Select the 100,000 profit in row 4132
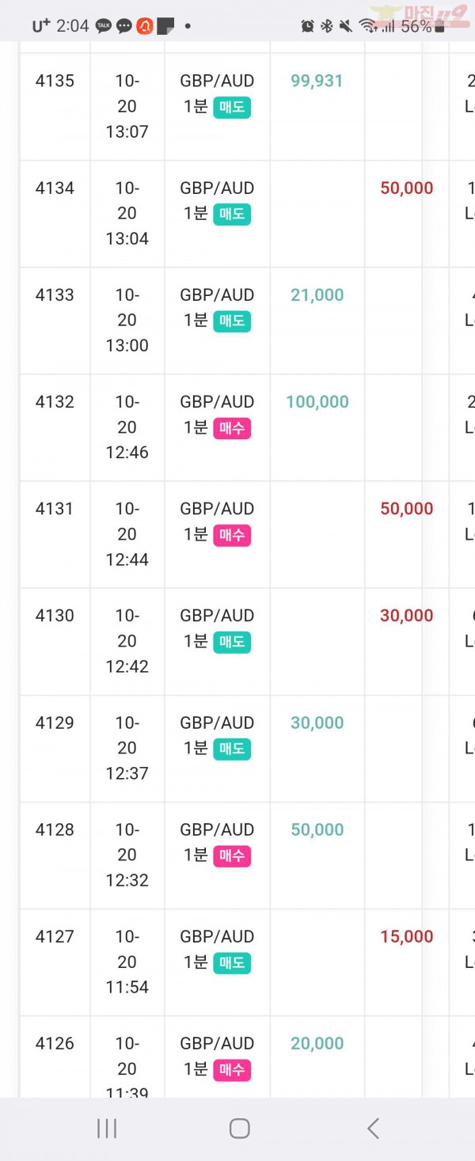The height and width of the screenshot is (1161, 475). point(317,401)
